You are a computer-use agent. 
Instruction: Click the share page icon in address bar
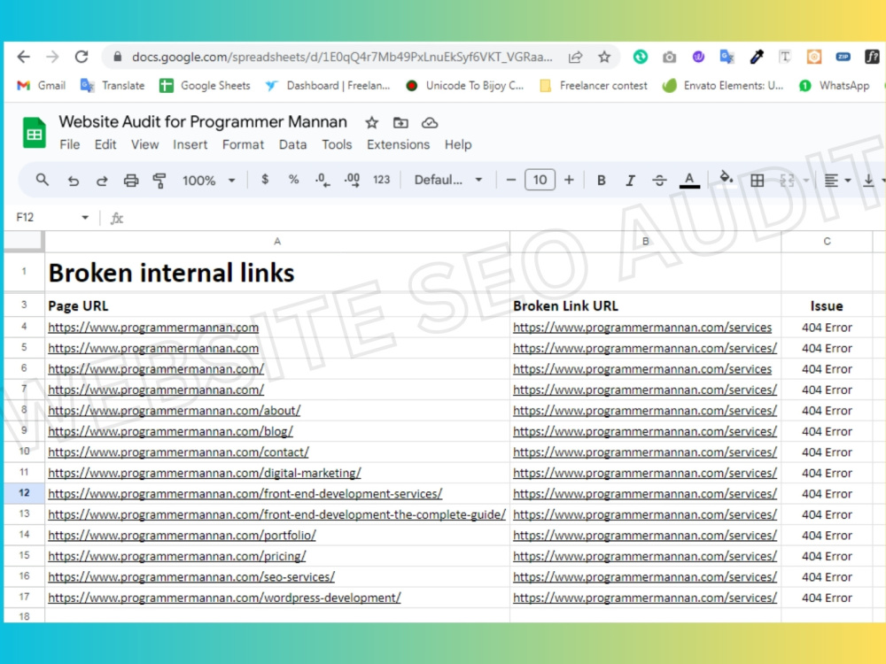575,57
